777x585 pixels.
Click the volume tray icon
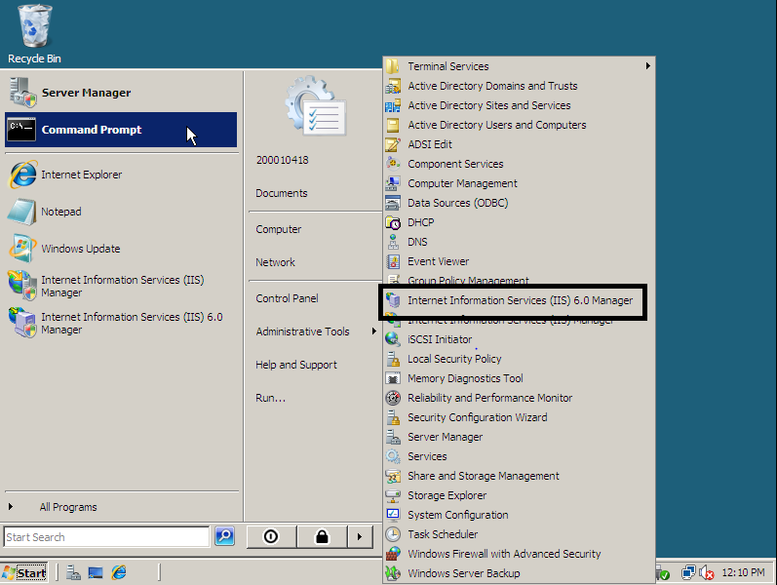tap(707, 573)
